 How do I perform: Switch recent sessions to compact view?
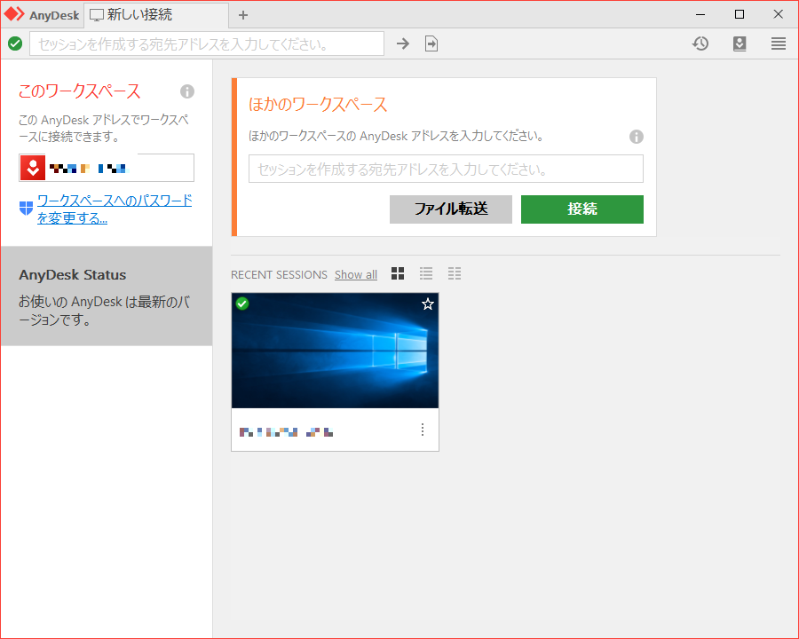coord(455,273)
